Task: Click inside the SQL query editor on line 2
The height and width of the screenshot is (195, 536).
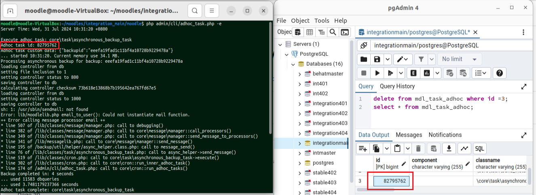Action: click(424, 107)
